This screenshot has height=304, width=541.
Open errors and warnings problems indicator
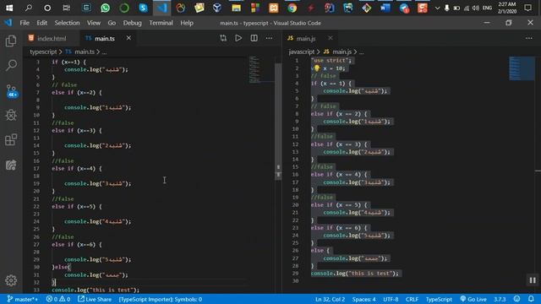tap(58, 299)
